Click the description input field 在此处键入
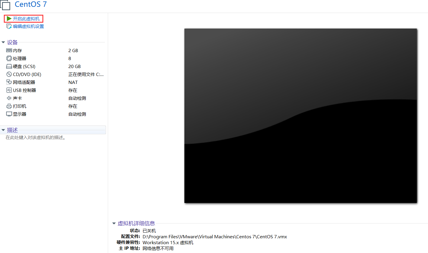428x253 pixels. coord(36,138)
